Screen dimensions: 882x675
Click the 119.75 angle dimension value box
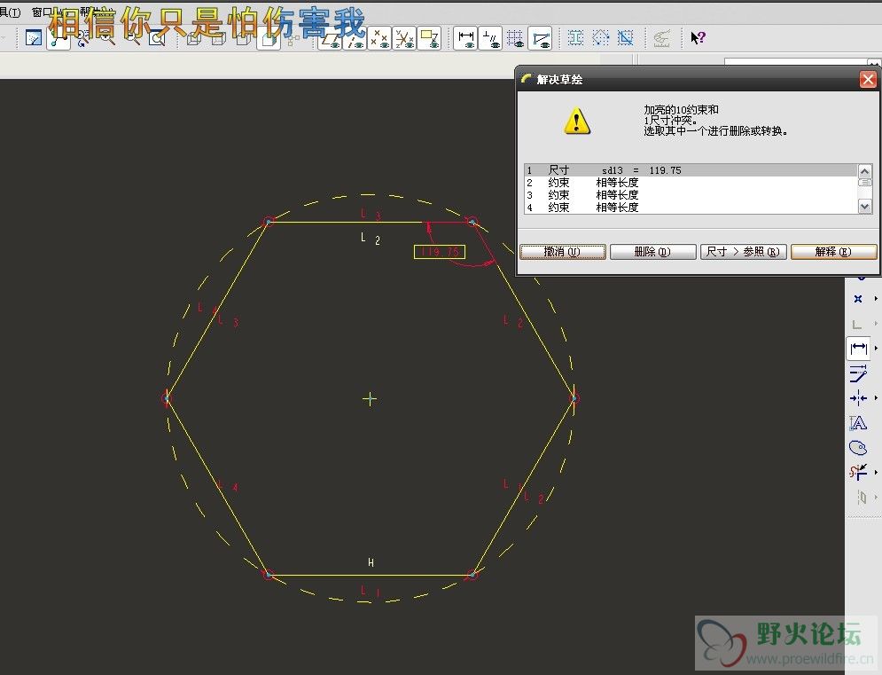pyautogui.click(x=440, y=252)
